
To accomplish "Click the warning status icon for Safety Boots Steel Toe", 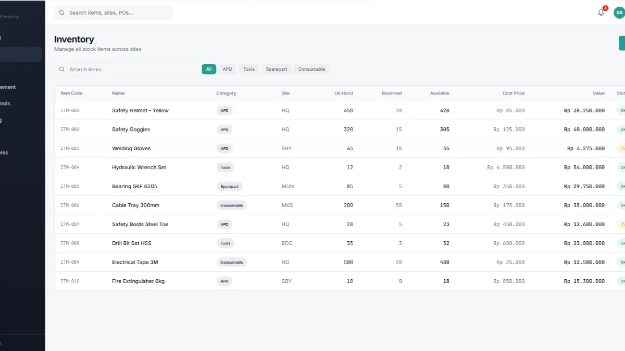I will pos(621,224).
